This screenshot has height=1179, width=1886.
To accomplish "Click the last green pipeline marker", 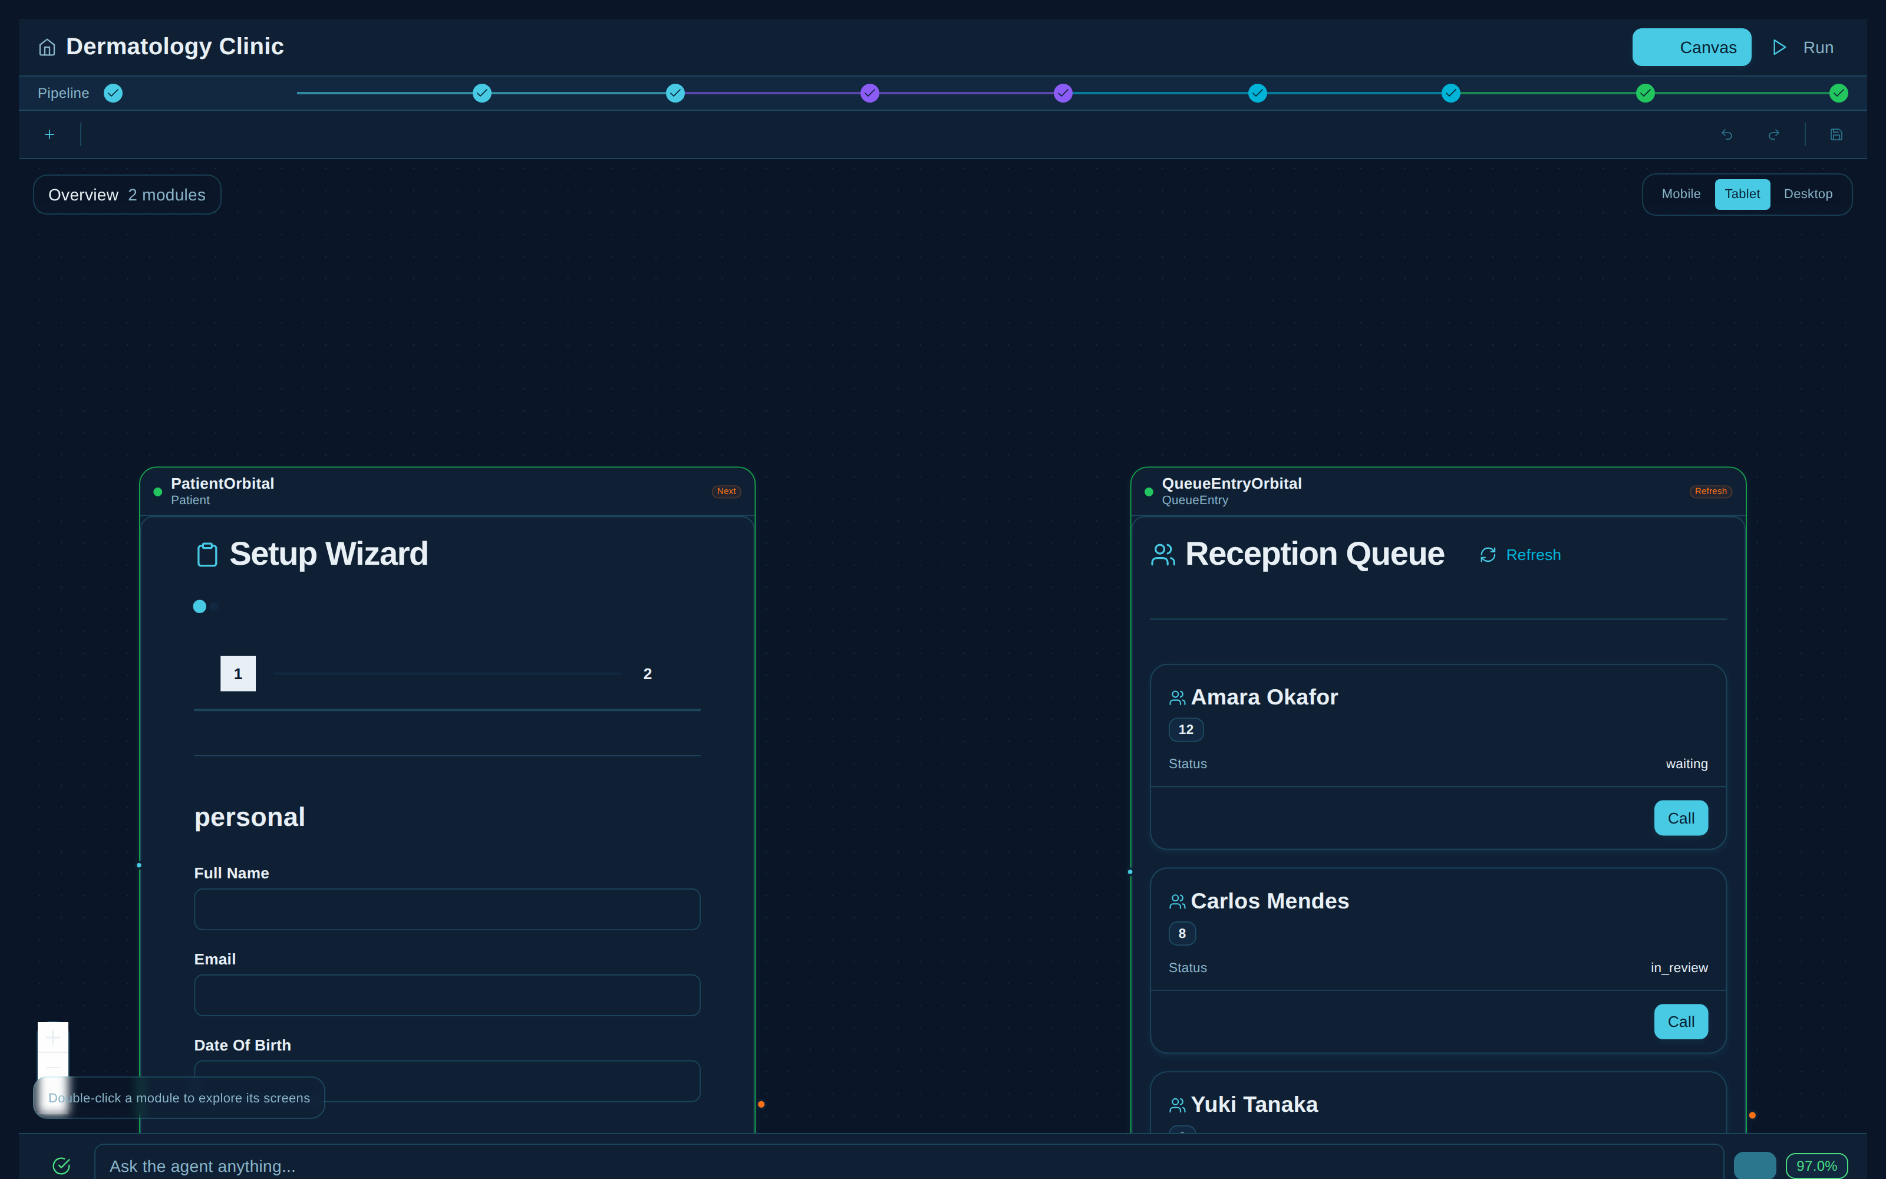I will coord(1838,94).
